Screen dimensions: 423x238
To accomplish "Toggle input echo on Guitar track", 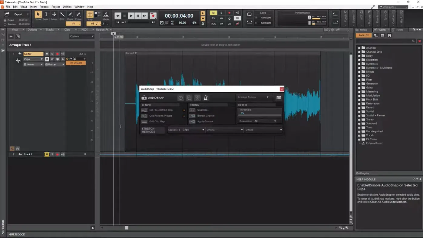I will click(x=63, y=54).
